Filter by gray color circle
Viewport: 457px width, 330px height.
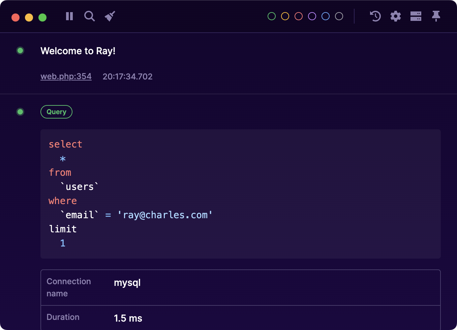pos(339,16)
